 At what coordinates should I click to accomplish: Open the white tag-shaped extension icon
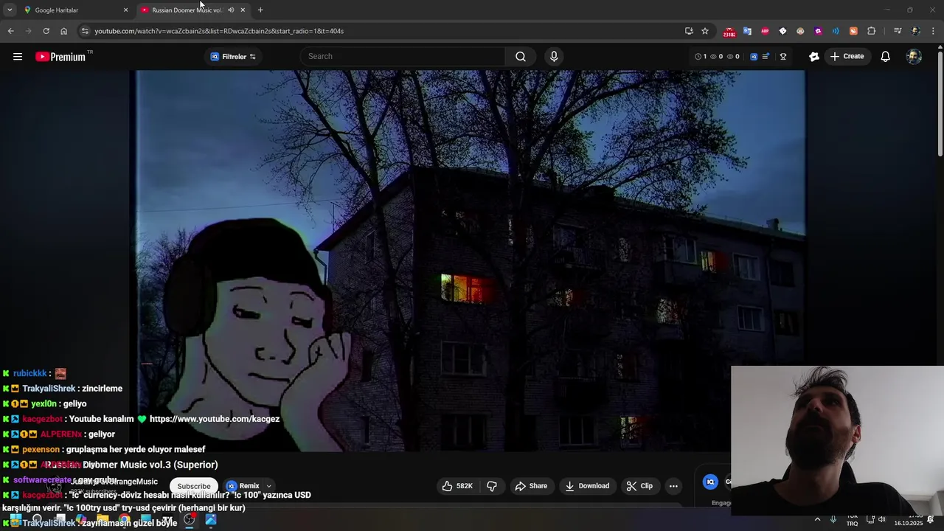[x=782, y=31]
